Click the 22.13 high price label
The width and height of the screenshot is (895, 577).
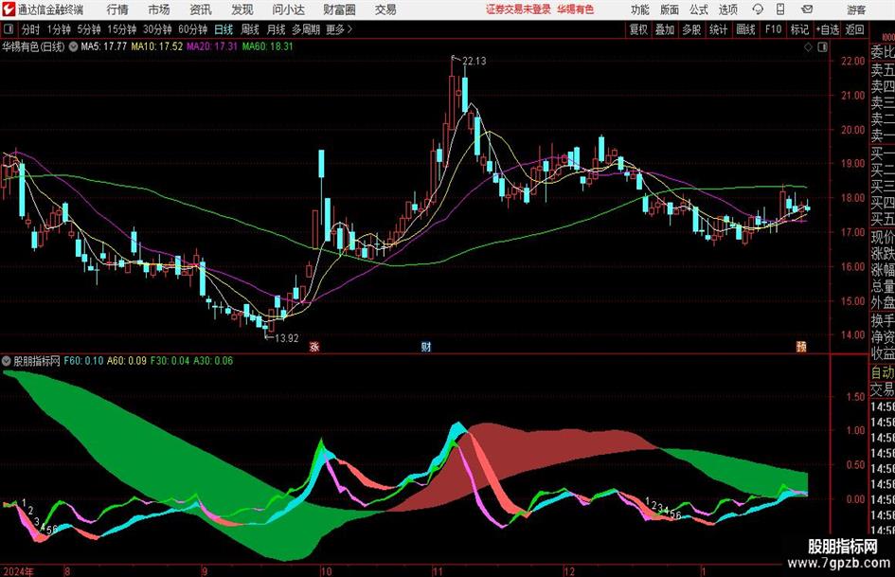(474, 62)
